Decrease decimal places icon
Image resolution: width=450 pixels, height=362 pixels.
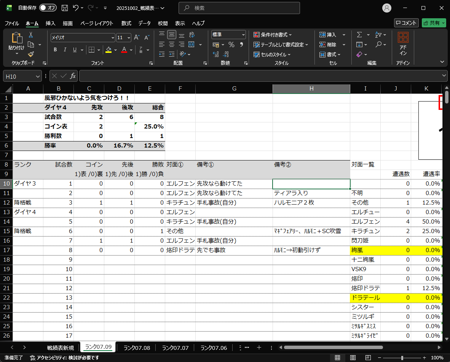coord(226,54)
